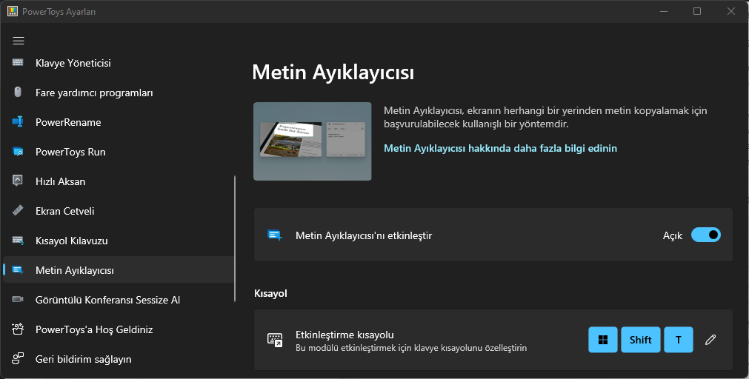This screenshot has width=749, height=379.
Task: Click the sidebar vertical scrollbar
Action: click(235, 238)
